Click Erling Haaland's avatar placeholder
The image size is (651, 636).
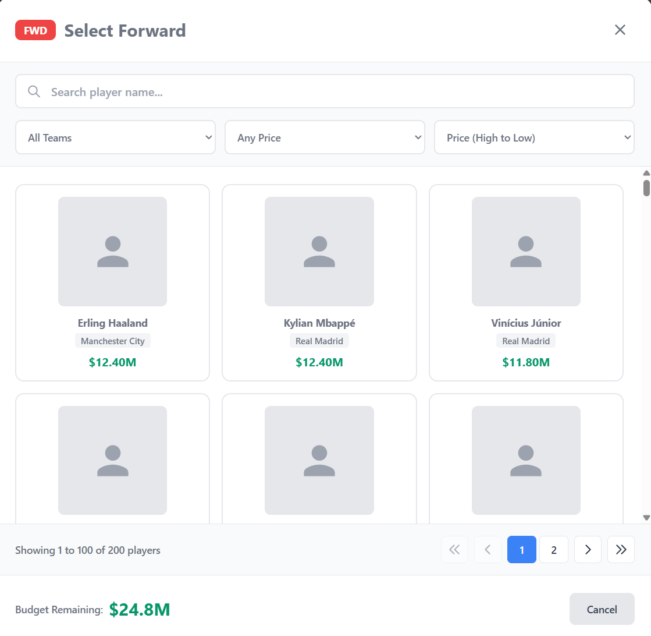pos(112,251)
